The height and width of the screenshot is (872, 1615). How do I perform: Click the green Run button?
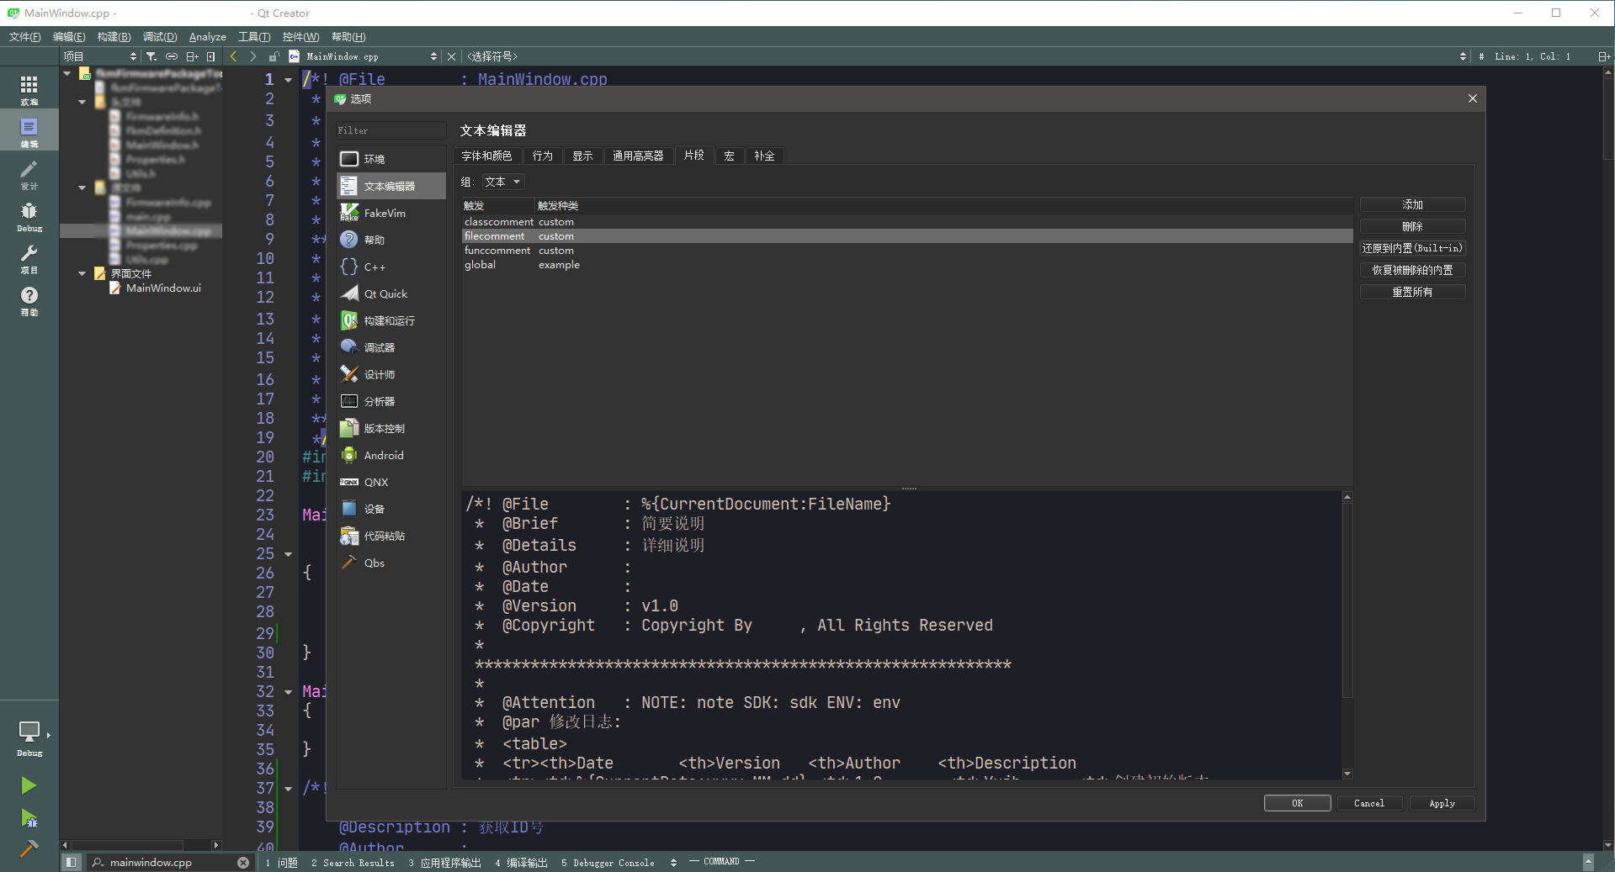pos(29,785)
